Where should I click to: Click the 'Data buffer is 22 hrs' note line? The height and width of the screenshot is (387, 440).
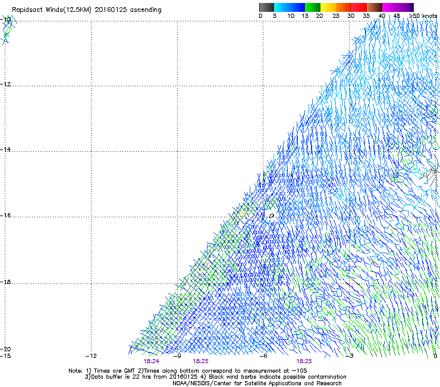click(x=215, y=377)
